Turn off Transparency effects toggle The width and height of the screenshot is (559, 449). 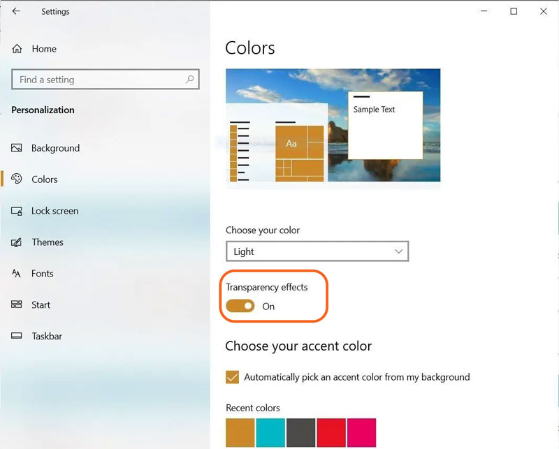[x=240, y=306]
